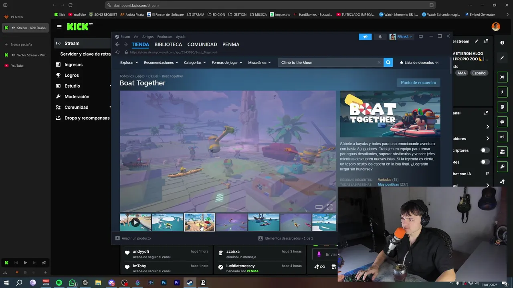Image resolution: width=513 pixels, height=288 pixels.
Task: Expand the Recomendaciones dropdown
Action: [161, 62]
